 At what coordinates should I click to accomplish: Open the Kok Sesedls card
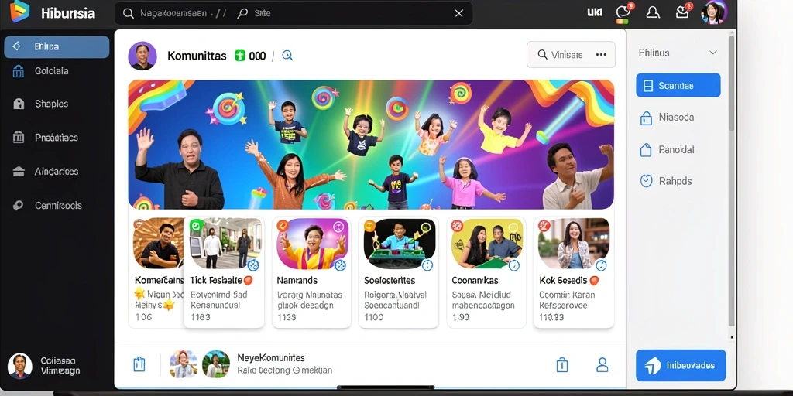pos(574,273)
